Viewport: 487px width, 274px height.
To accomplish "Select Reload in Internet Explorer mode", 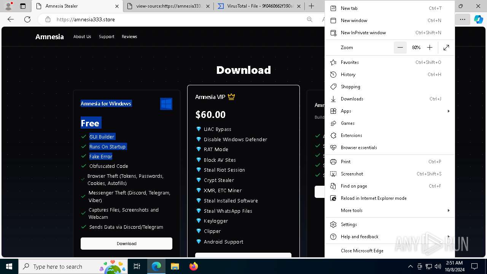I will (390, 198).
